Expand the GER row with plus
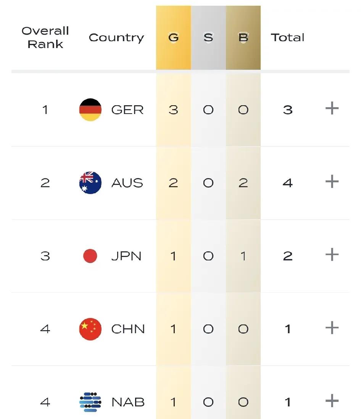Viewport: 361px width, 419px height. [332, 108]
